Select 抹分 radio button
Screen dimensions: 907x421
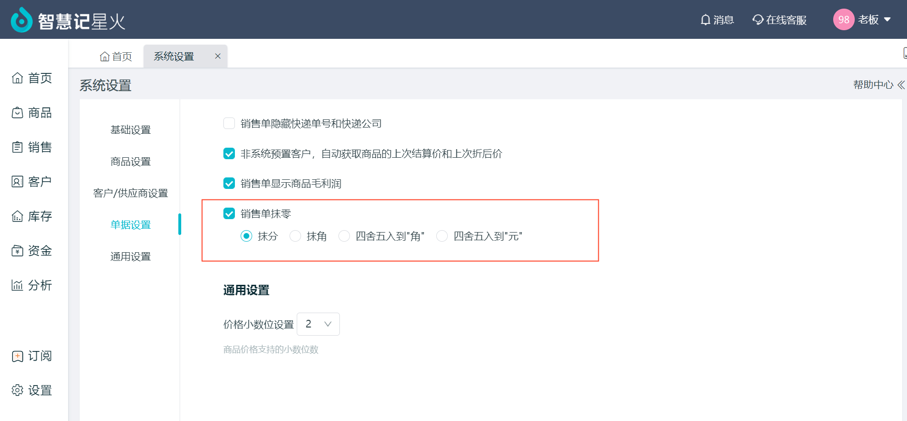point(246,236)
